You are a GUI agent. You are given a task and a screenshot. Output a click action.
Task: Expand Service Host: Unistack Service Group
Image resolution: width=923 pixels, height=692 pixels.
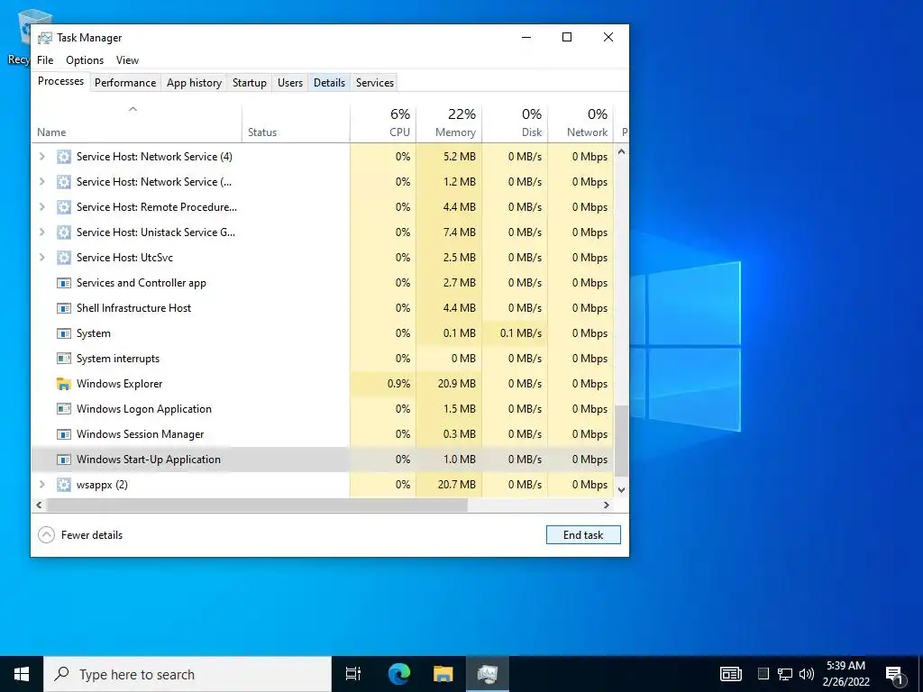coord(41,232)
